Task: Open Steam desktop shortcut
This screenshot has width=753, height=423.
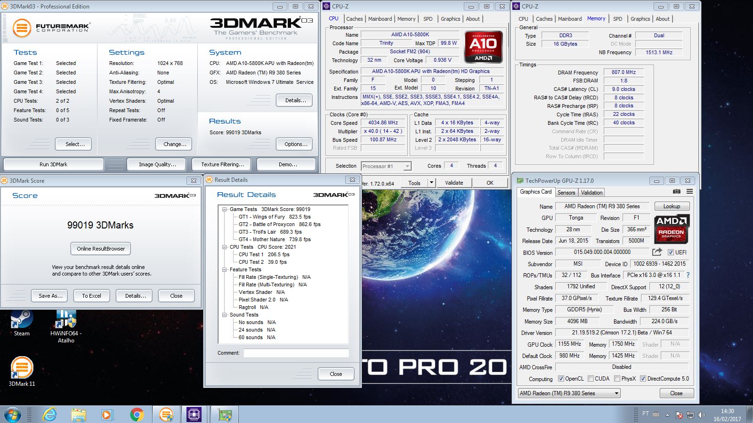Action: (22, 323)
